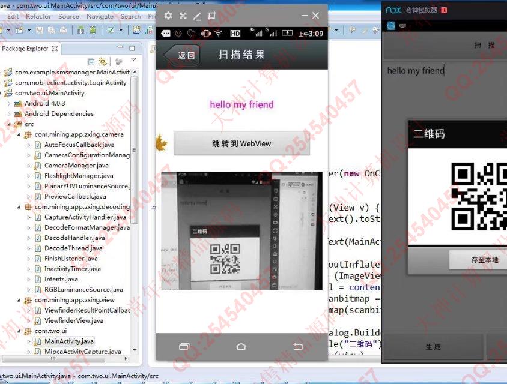Viewport: 507px width, 384px height.
Task: Click the checkmark lint toolbar icon
Action: (x=111, y=30)
